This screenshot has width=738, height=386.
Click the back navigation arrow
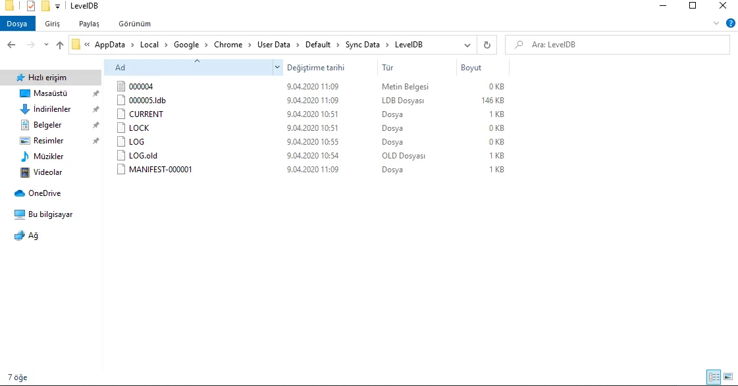tap(11, 44)
